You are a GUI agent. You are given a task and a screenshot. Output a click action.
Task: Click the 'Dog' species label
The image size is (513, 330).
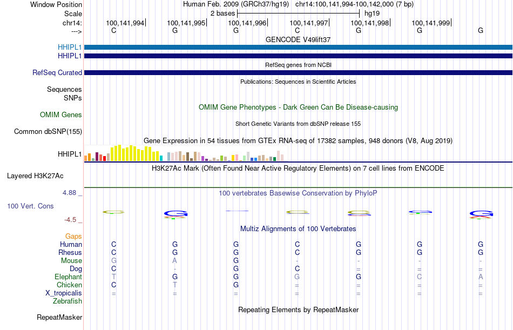coord(76,269)
